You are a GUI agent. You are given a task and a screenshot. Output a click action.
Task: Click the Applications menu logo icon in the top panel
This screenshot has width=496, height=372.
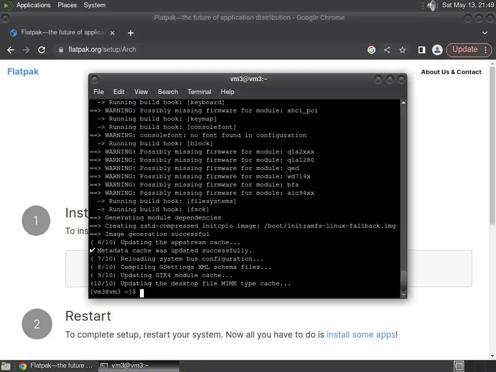8,5
